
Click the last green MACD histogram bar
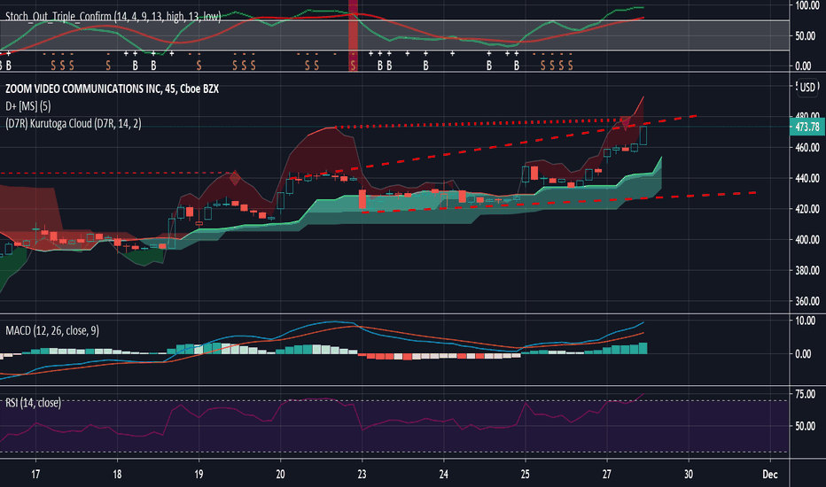coord(643,348)
